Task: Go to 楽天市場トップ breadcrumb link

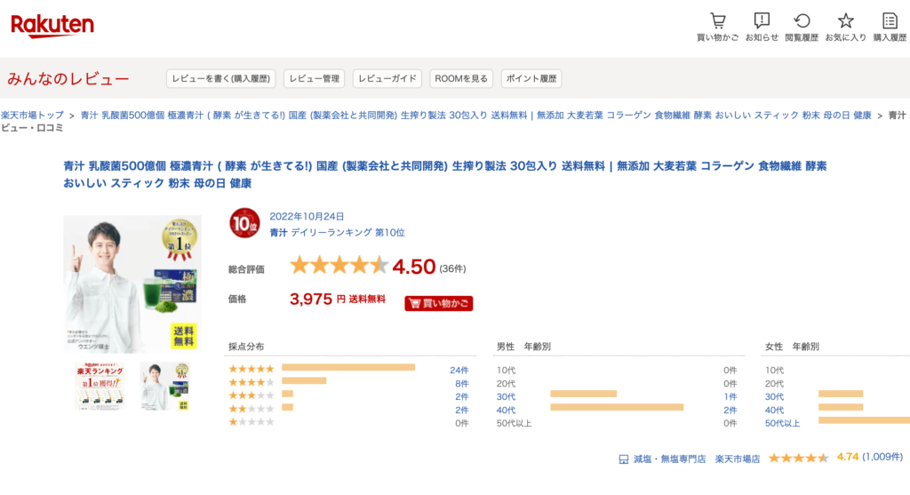Action: click(x=33, y=116)
